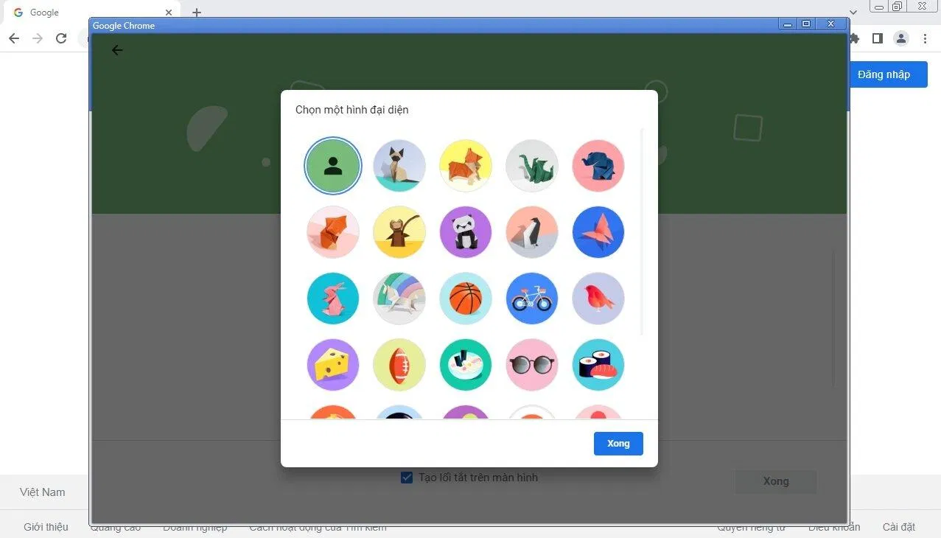Image resolution: width=941 pixels, height=538 pixels.
Task: Select the origami butterfly avatar
Action: click(x=598, y=232)
